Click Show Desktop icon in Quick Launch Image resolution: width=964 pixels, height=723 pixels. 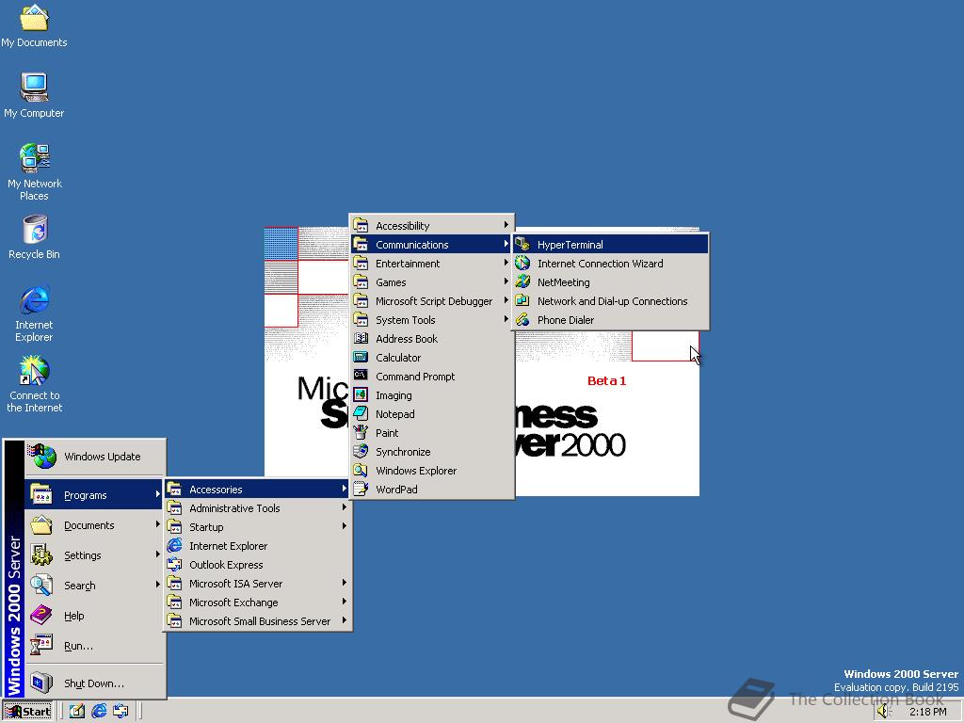coord(77,712)
